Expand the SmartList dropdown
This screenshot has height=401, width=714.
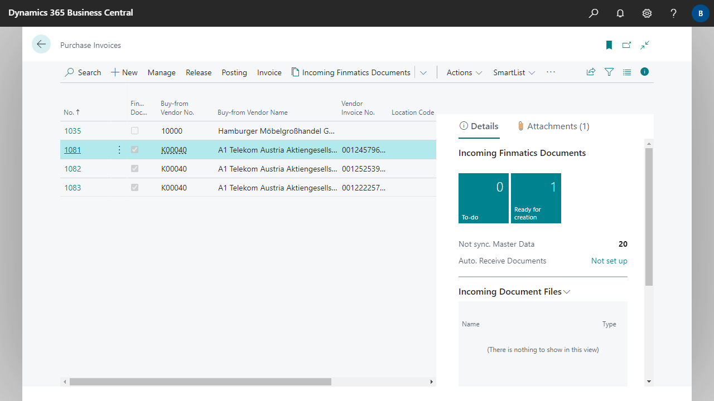514,72
